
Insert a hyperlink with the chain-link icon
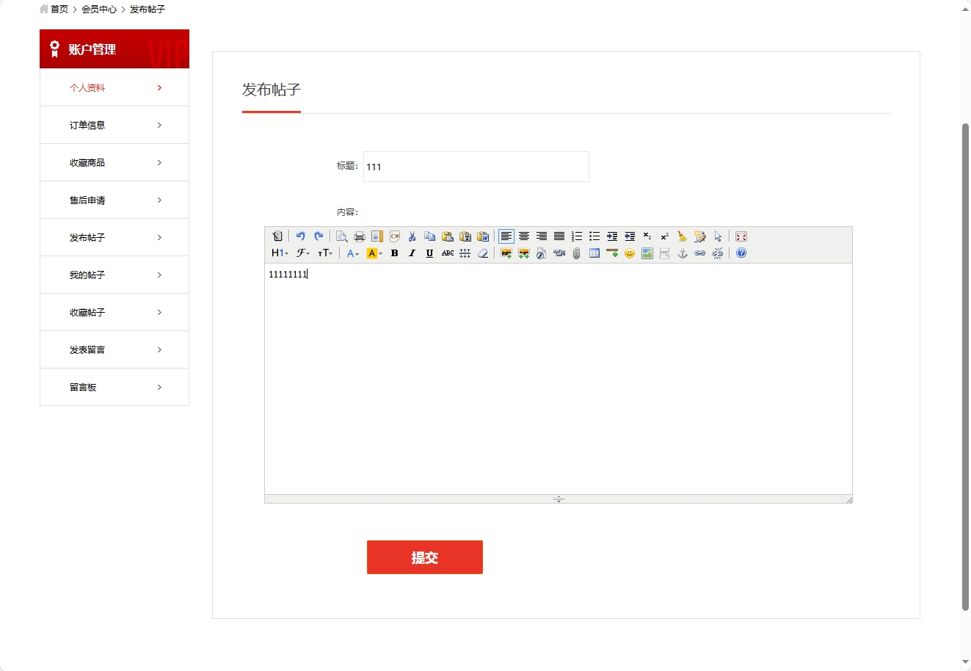(x=699, y=253)
